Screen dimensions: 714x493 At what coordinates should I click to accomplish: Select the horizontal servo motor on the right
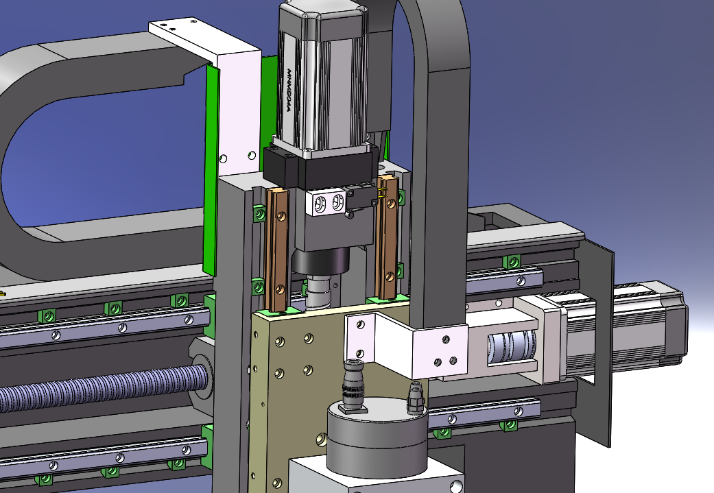(x=624, y=331)
